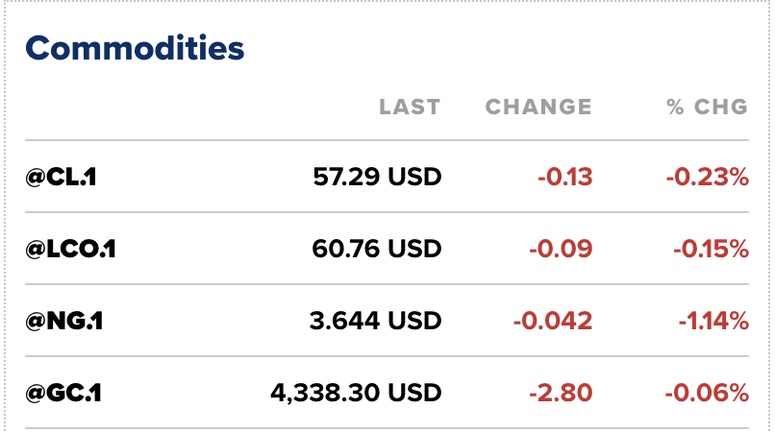Click the 57.29 USD last price
Screen dimensions: 775x432
[x=377, y=177]
